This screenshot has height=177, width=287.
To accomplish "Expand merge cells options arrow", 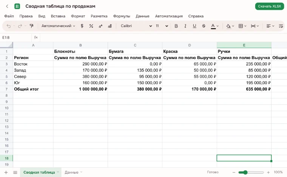I will (258, 26).
